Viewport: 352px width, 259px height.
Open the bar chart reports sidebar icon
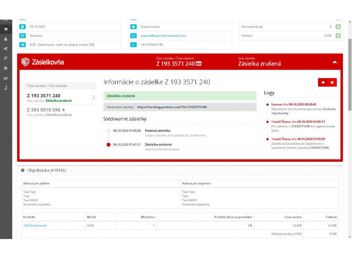click(x=6, y=78)
